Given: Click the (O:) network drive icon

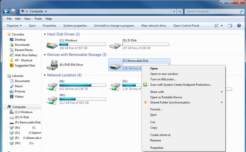Looking at the screenshot, I should pyautogui.click(x=115, y=87).
